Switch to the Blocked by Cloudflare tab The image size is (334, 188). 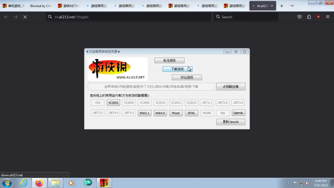click(x=41, y=6)
